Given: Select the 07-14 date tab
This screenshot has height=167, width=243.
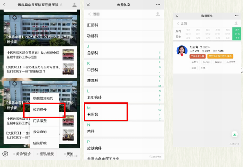Looking at the screenshot, I should (227, 34).
